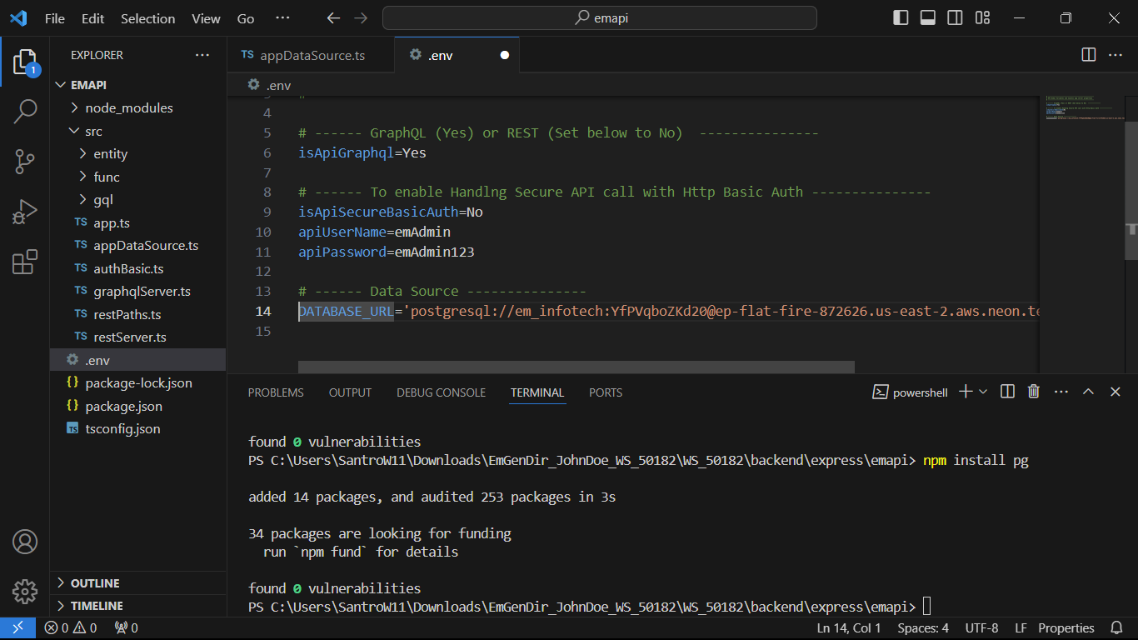Toggle the bottom Panel visibility
Viewport: 1138px width, 640px height.
[x=927, y=18]
